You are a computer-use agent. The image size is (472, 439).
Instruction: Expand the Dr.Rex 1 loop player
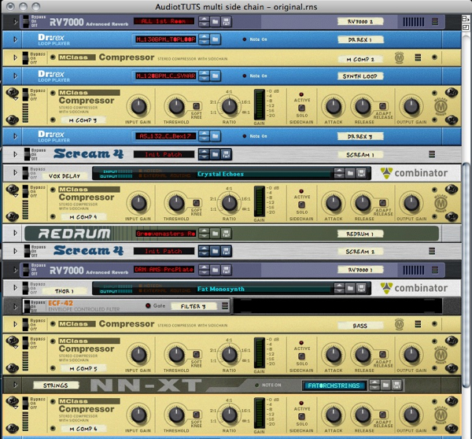coord(8,38)
